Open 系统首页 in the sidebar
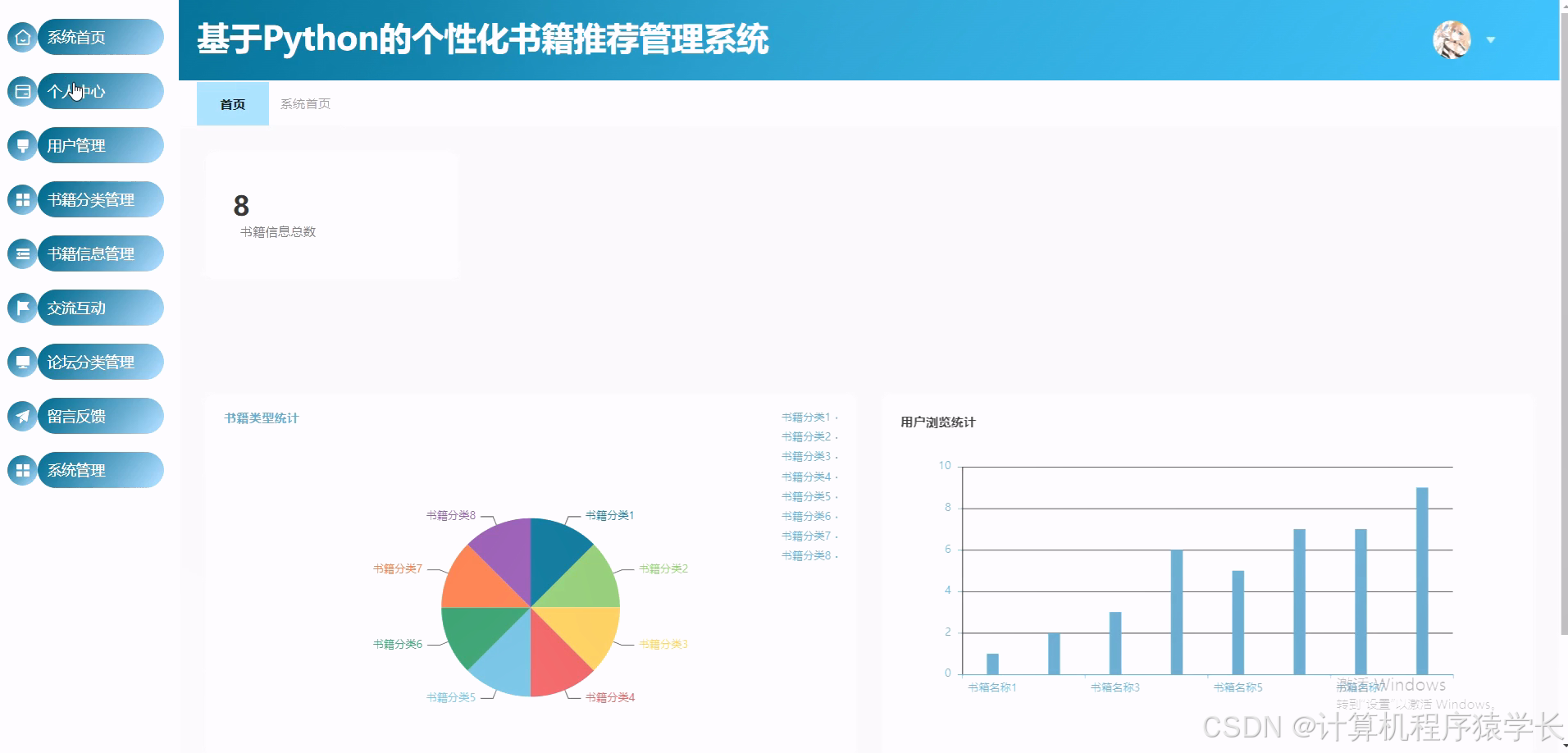The height and width of the screenshot is (753, 1568). point(100,37)
